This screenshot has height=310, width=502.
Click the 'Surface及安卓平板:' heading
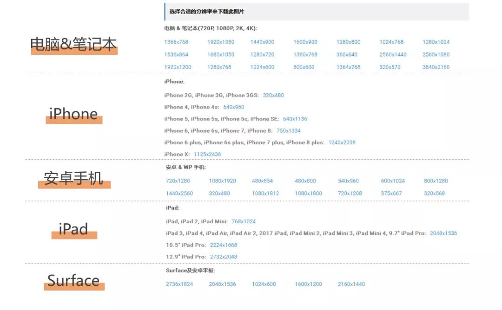click(x=191, y=271)
